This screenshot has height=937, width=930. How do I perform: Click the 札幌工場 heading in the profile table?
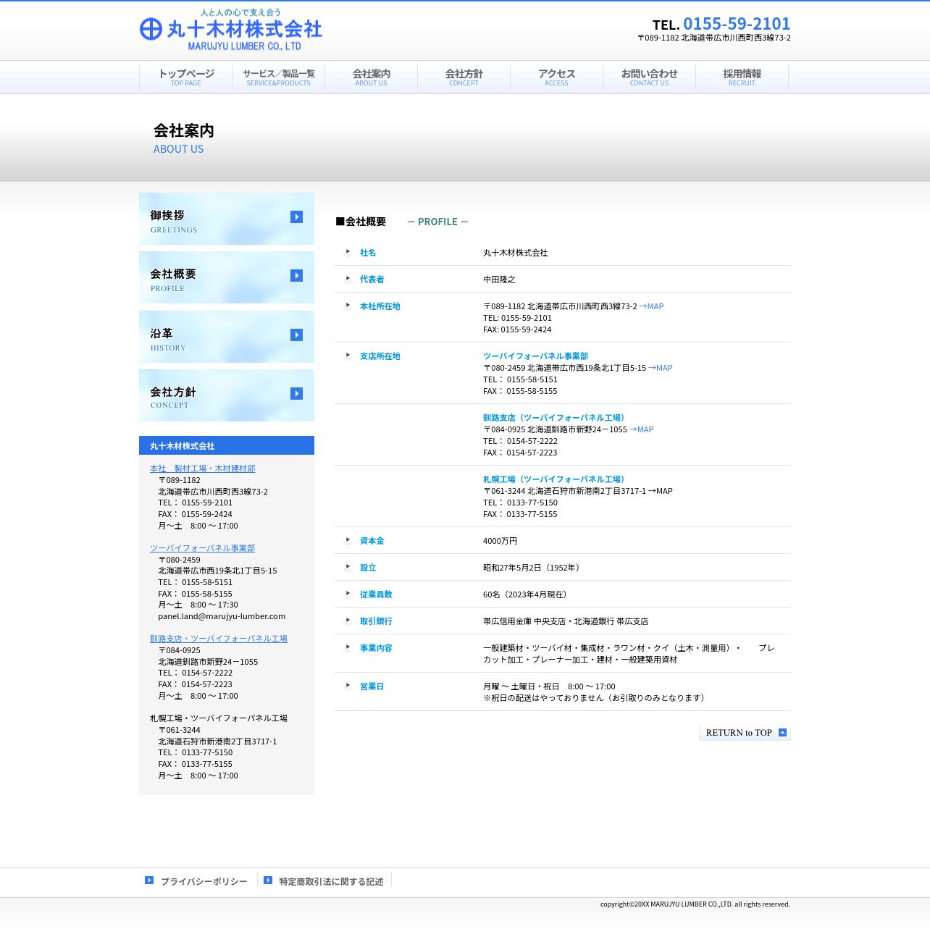point(553,479)
